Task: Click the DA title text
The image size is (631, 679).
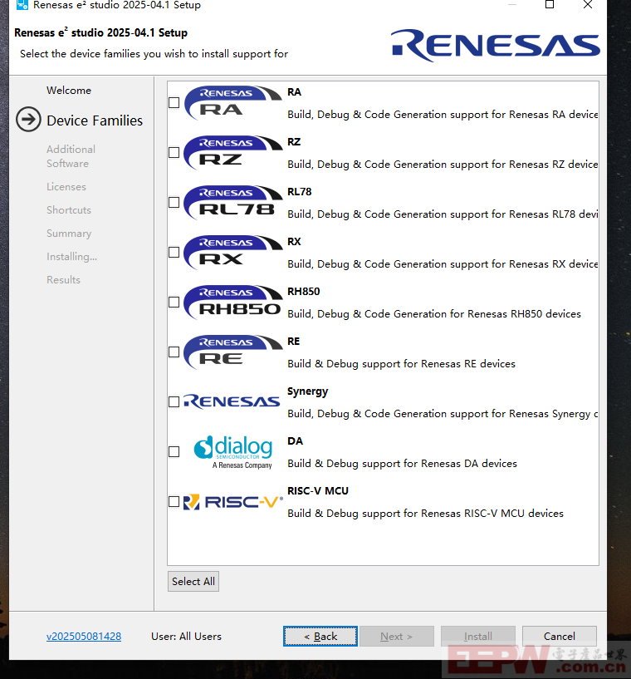Action: coord(296,441)
